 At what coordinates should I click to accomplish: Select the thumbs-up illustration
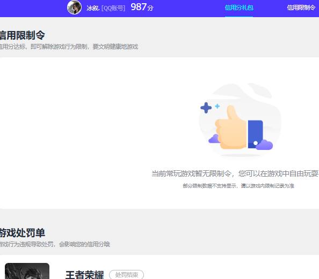point(240,120)
